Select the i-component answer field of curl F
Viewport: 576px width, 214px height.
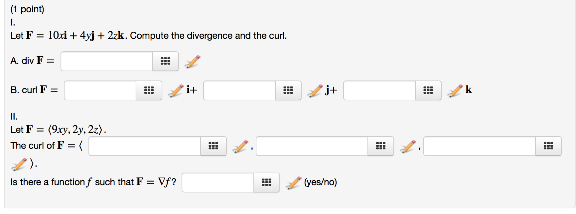pyautogui.click(x=100, y=90)
